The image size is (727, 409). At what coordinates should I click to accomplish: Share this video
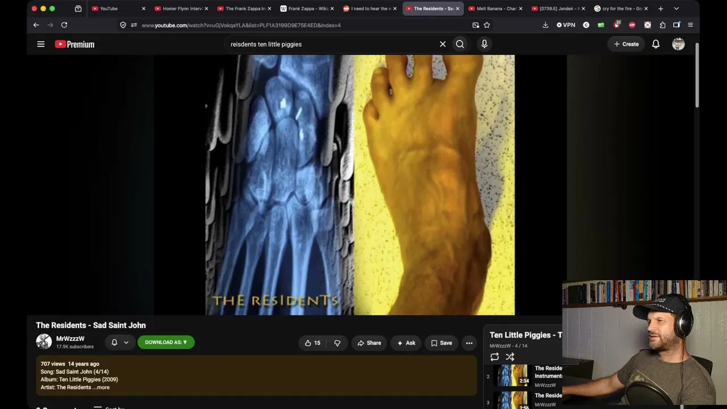point(369,343)
